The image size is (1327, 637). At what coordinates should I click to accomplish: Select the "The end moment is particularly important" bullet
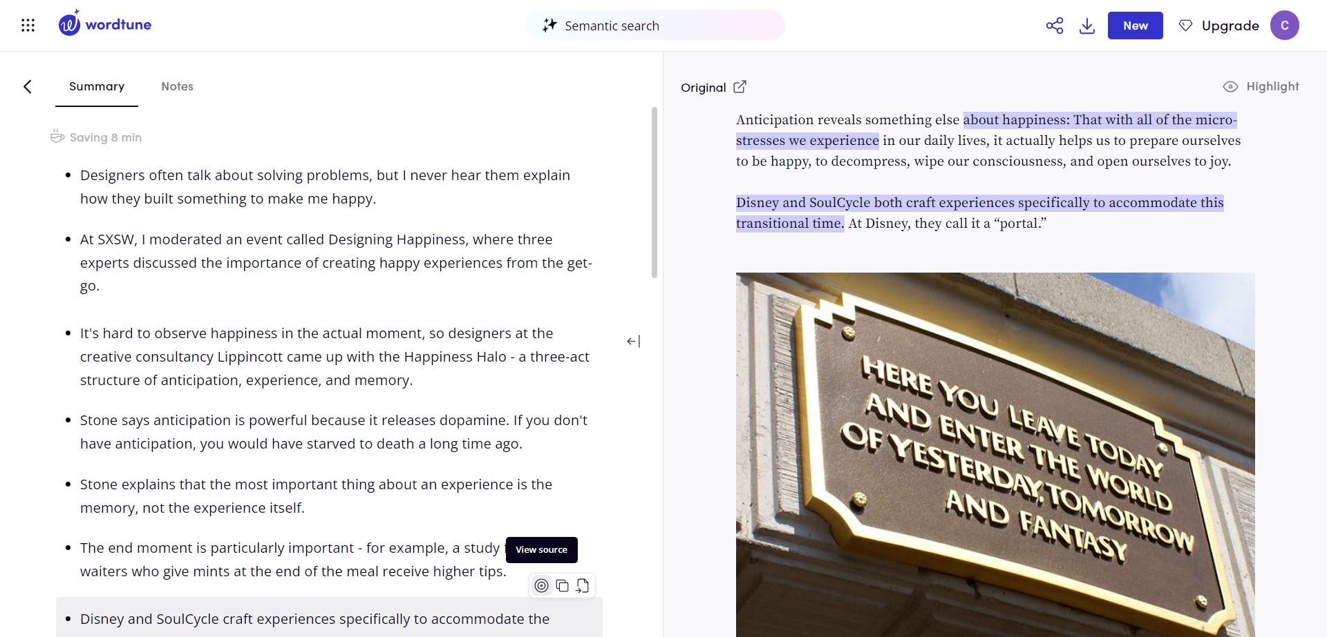click(x=293, y=560)
